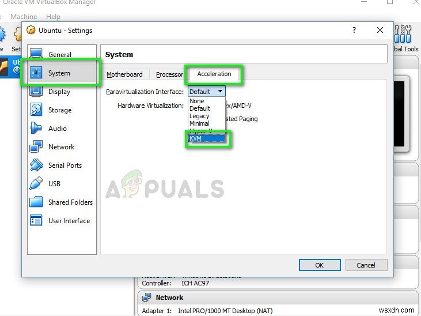Confirm settings with OK button
Screen dimensions: 421x316
tap(320, 265)
